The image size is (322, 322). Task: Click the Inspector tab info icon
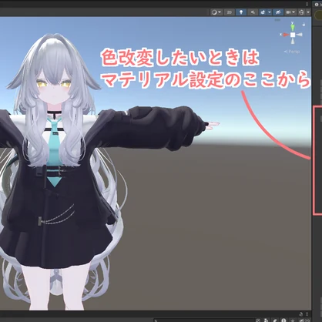tap(317, 5)
